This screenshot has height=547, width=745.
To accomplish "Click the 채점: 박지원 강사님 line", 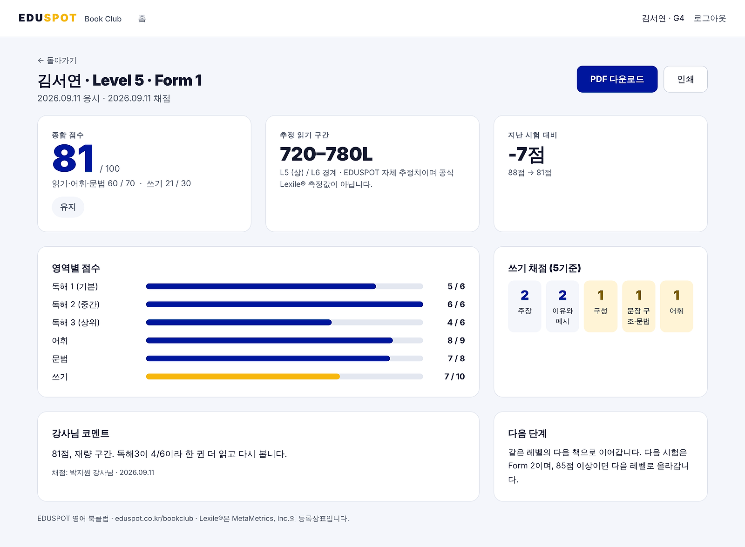I will click(103, 473).
